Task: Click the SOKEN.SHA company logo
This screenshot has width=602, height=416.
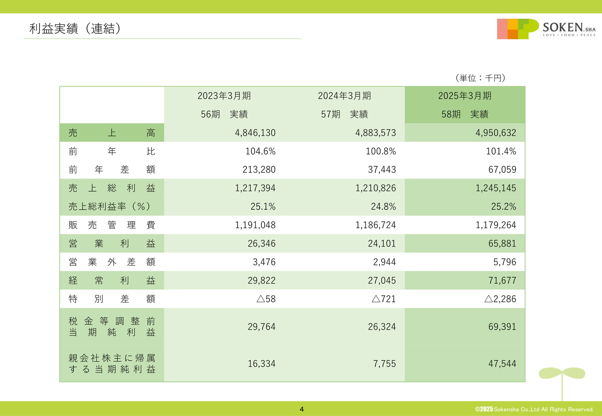Action: tap(569, 27)
